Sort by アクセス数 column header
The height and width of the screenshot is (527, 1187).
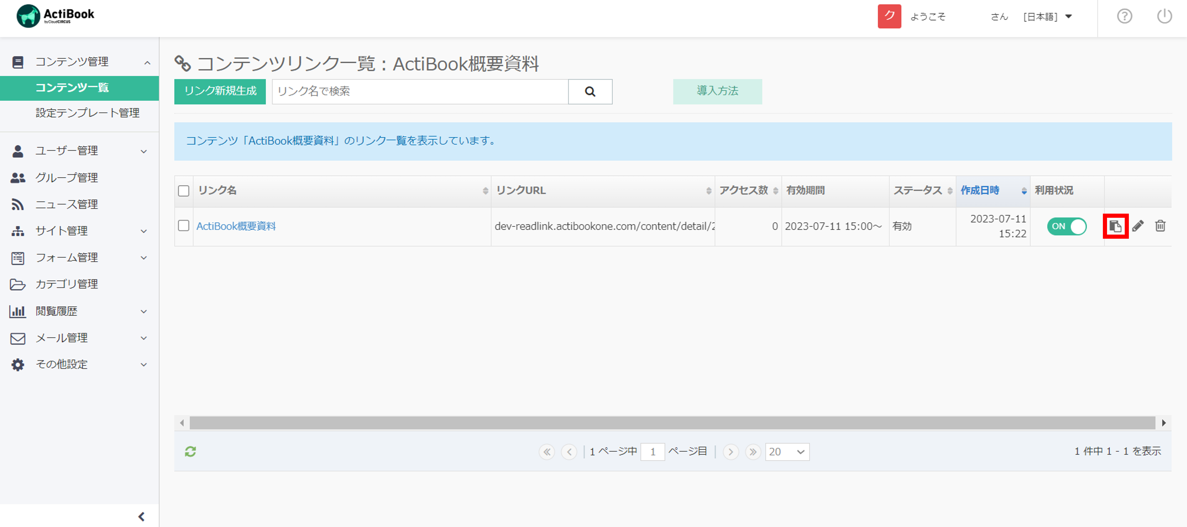[748, 191]
